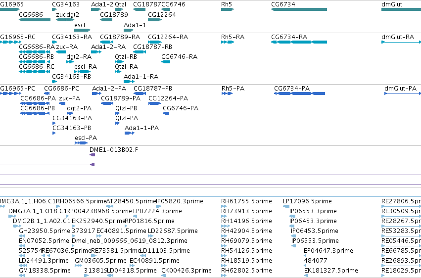Screen dimensions: 421x278
Task: Select the escl gene glyph
Action: (83, 30)
